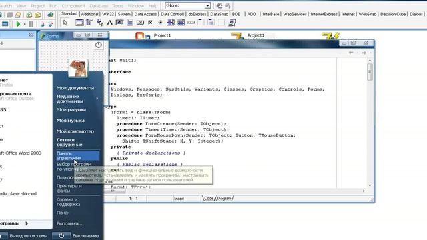The width and height of the screenshot is (427, 240).
Task: Open Справка и поддержка in Start menu
Action: 68,201
